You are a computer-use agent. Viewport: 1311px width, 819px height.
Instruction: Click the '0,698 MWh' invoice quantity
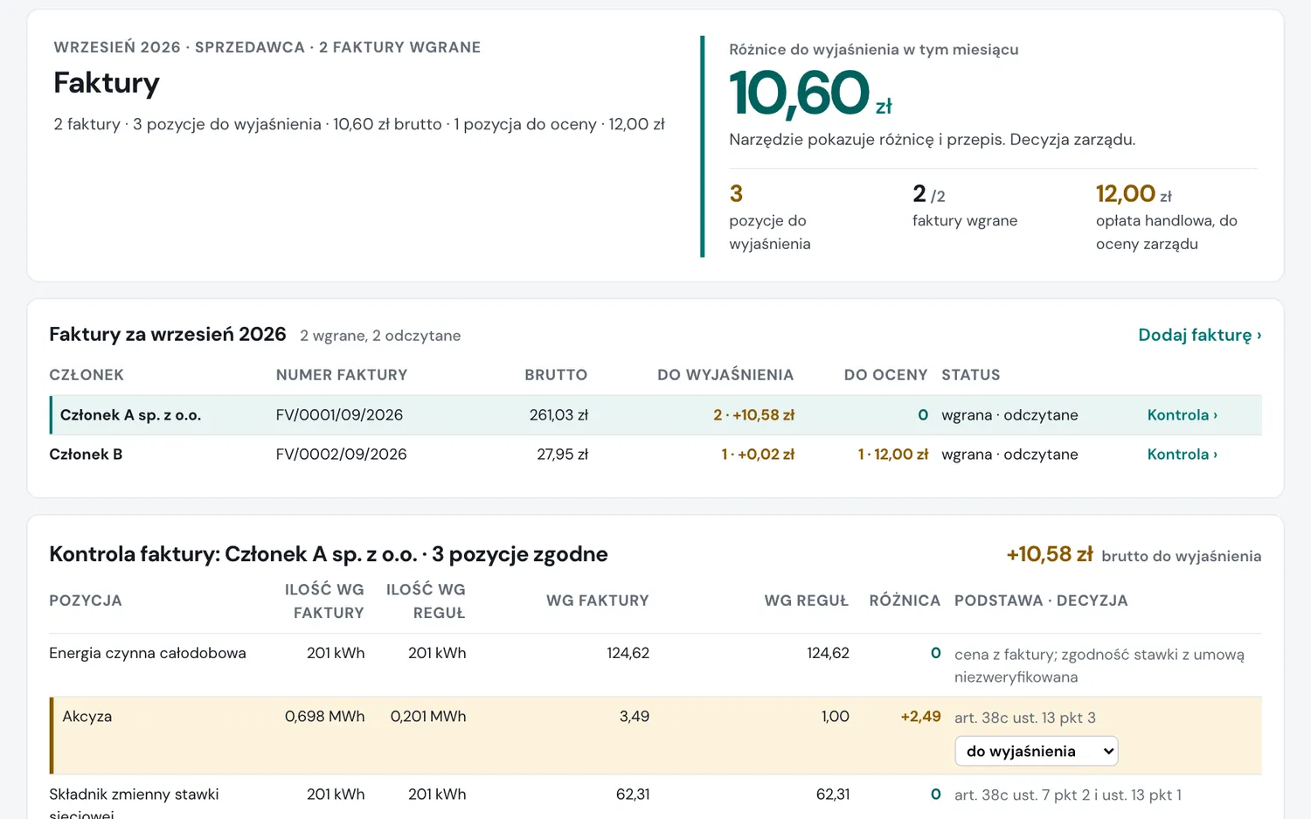coord(324,716)
